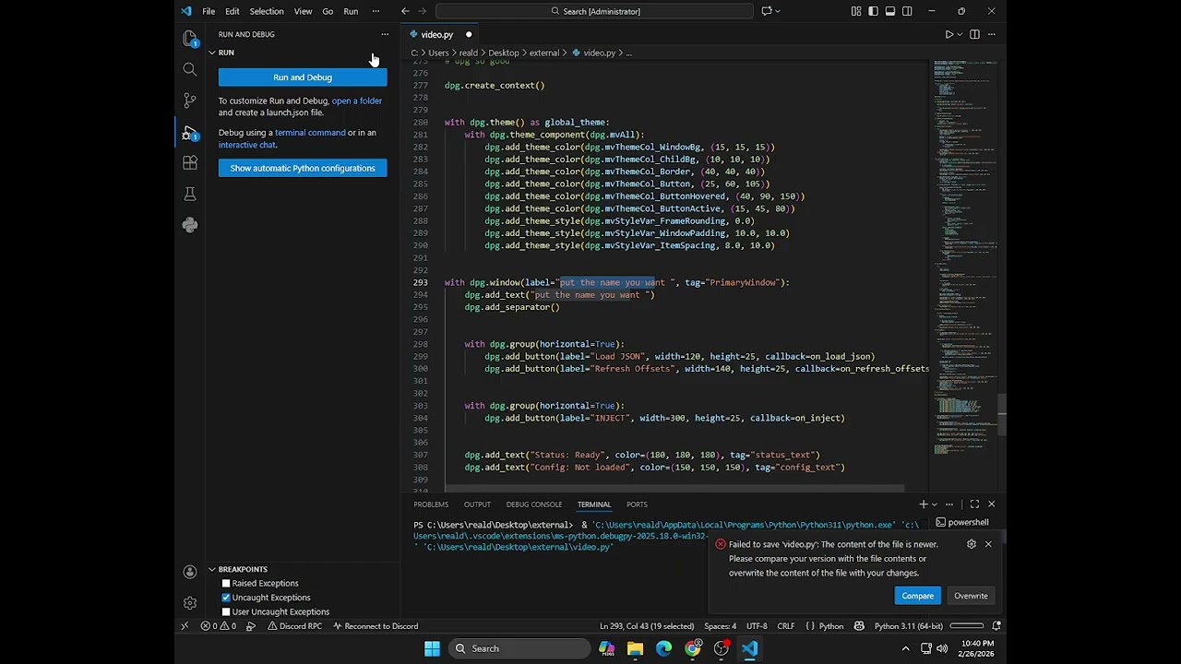Open the notification settings gear
The image size is (1181, 664).
click(x=971, y=544)
